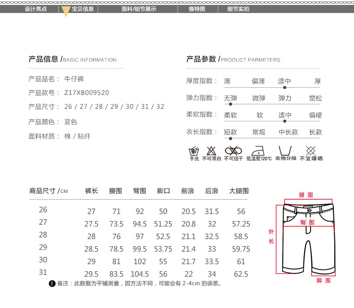Open the 设计亮点 tab

[x=36, y=9]
